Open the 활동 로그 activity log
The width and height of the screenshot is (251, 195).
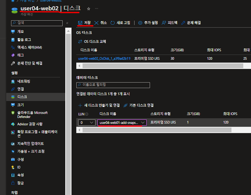point(24,39)
